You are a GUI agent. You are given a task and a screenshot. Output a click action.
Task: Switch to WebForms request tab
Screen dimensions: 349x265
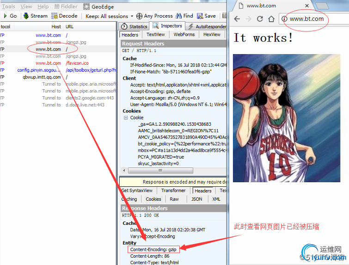pyautogui.click(x=184, y=35)
